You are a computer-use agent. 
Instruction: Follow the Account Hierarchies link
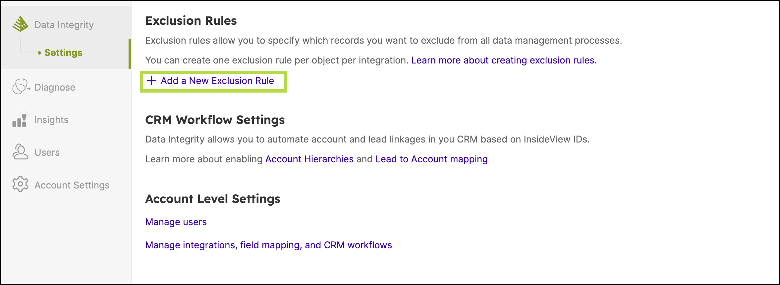[309, 159]
